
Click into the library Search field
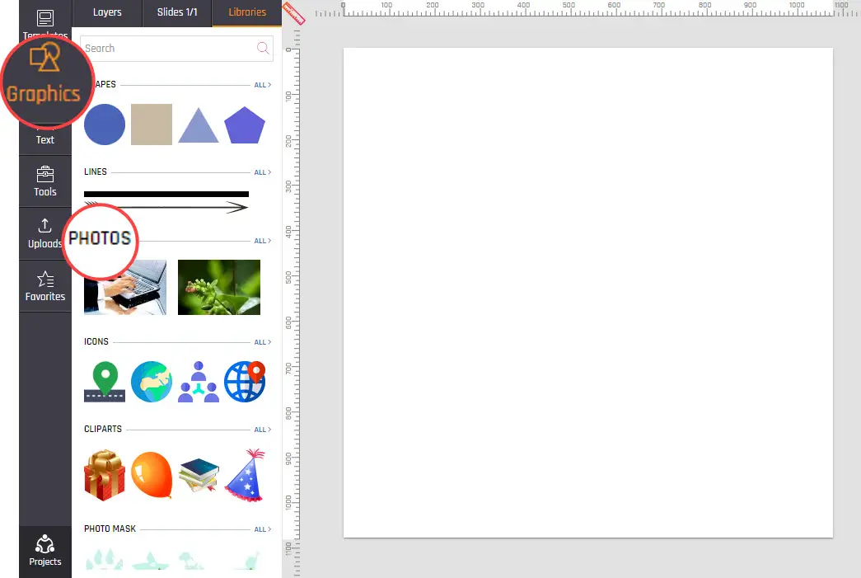point(177,49)
